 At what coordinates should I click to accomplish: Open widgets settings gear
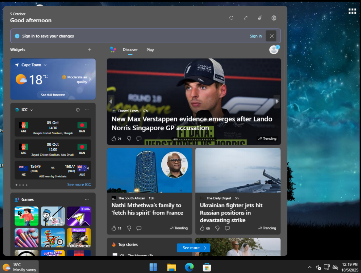(x=274, y=18)
